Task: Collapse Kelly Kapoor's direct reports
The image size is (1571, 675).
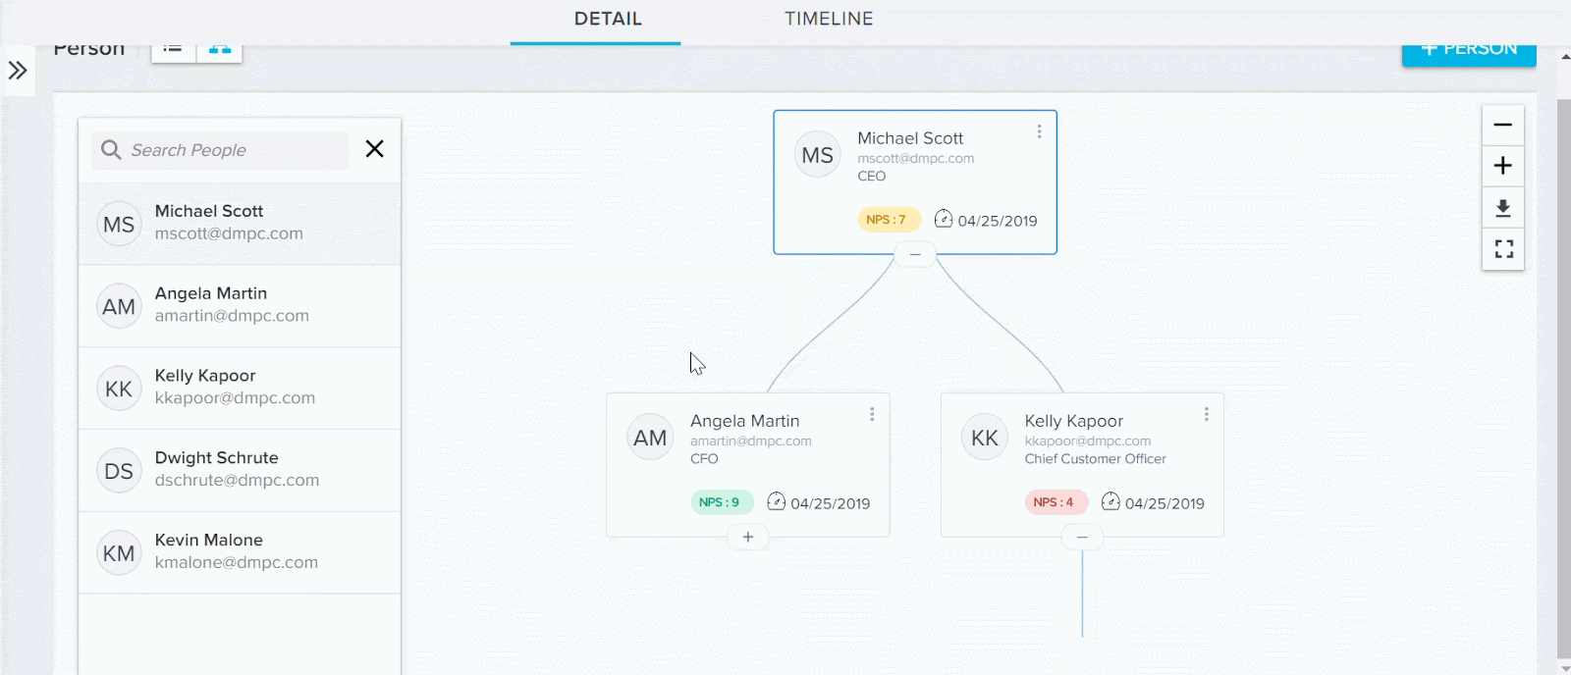Action: click(x=1082, y=538)
